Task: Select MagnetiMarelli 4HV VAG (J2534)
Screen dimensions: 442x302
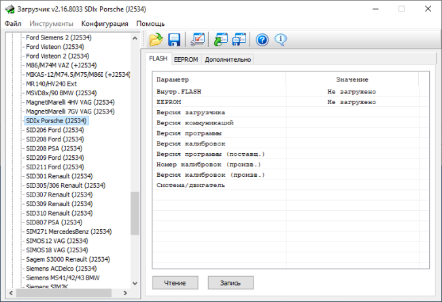Action: tap(70, 102)
